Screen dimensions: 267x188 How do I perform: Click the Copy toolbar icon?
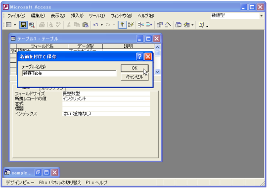(x=77, y=25)
